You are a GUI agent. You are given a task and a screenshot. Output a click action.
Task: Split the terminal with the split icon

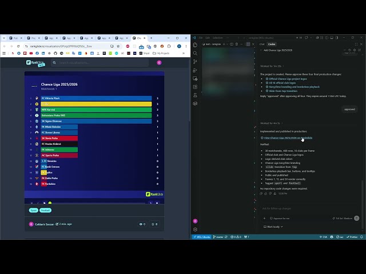tap(232, 44)
